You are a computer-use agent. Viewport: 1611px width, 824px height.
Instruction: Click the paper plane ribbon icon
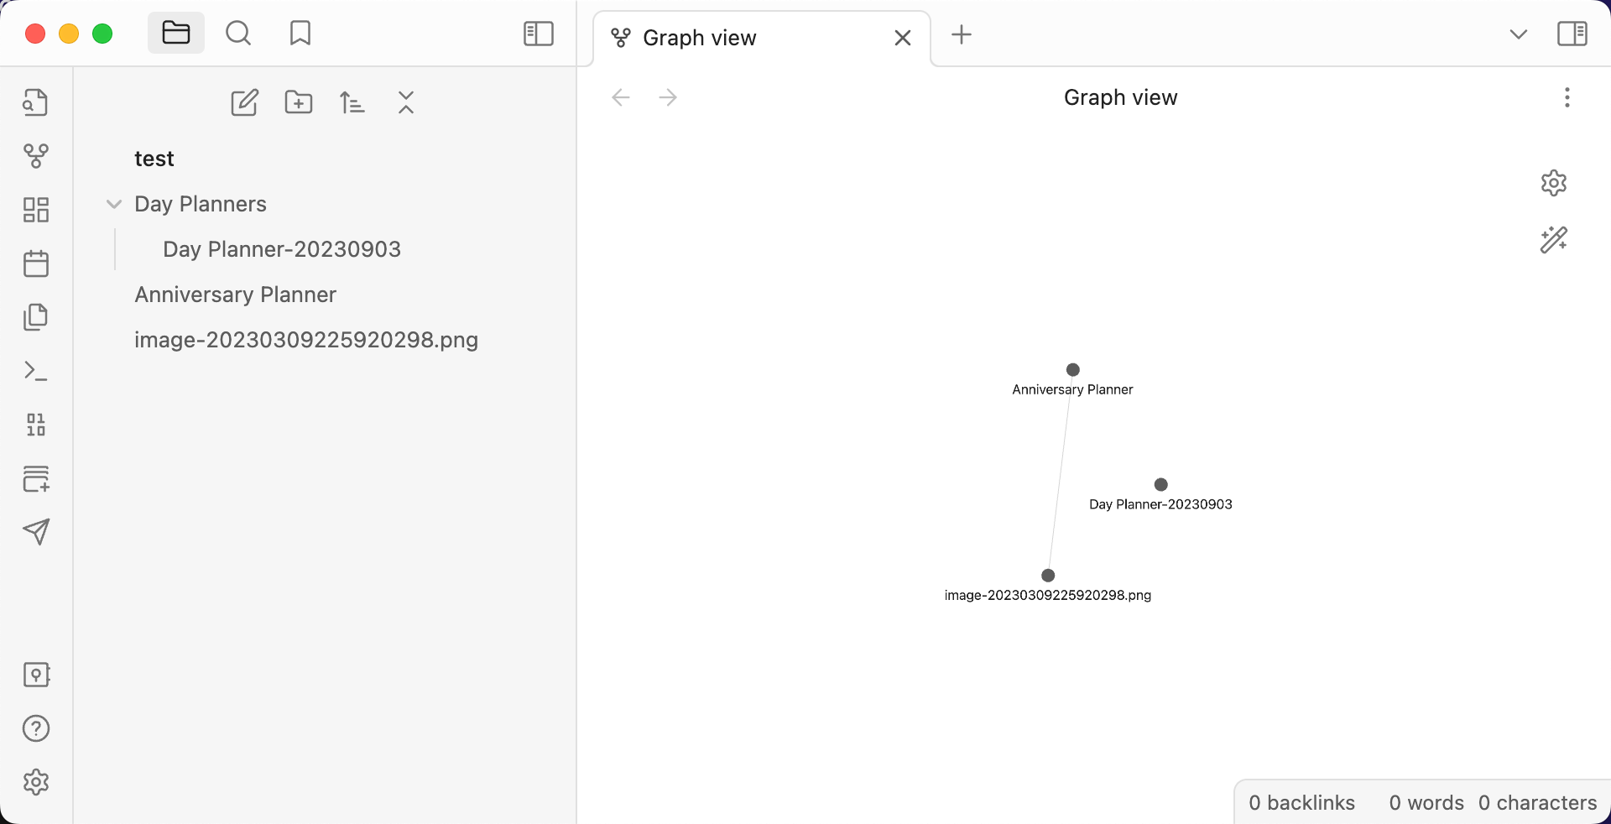pyautogui.click(x=35, y=532)
